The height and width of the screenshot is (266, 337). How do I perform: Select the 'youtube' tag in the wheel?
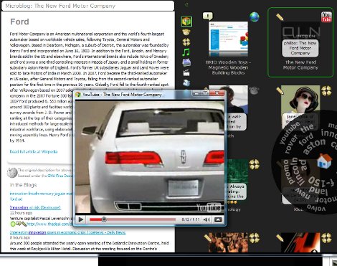[x=290, y=132]
